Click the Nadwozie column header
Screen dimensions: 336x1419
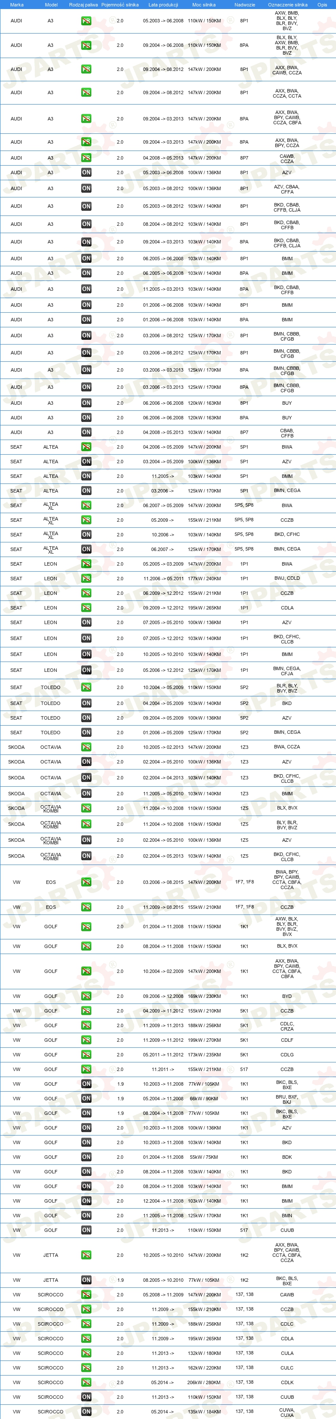coord(245,4)
